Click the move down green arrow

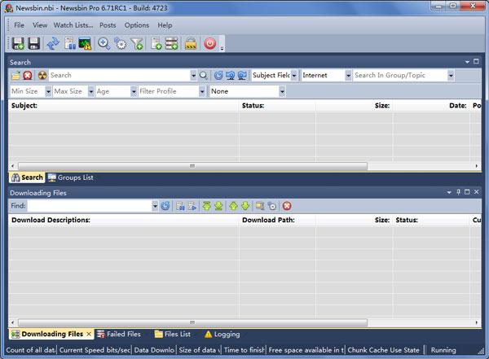[x=245, y=206]
